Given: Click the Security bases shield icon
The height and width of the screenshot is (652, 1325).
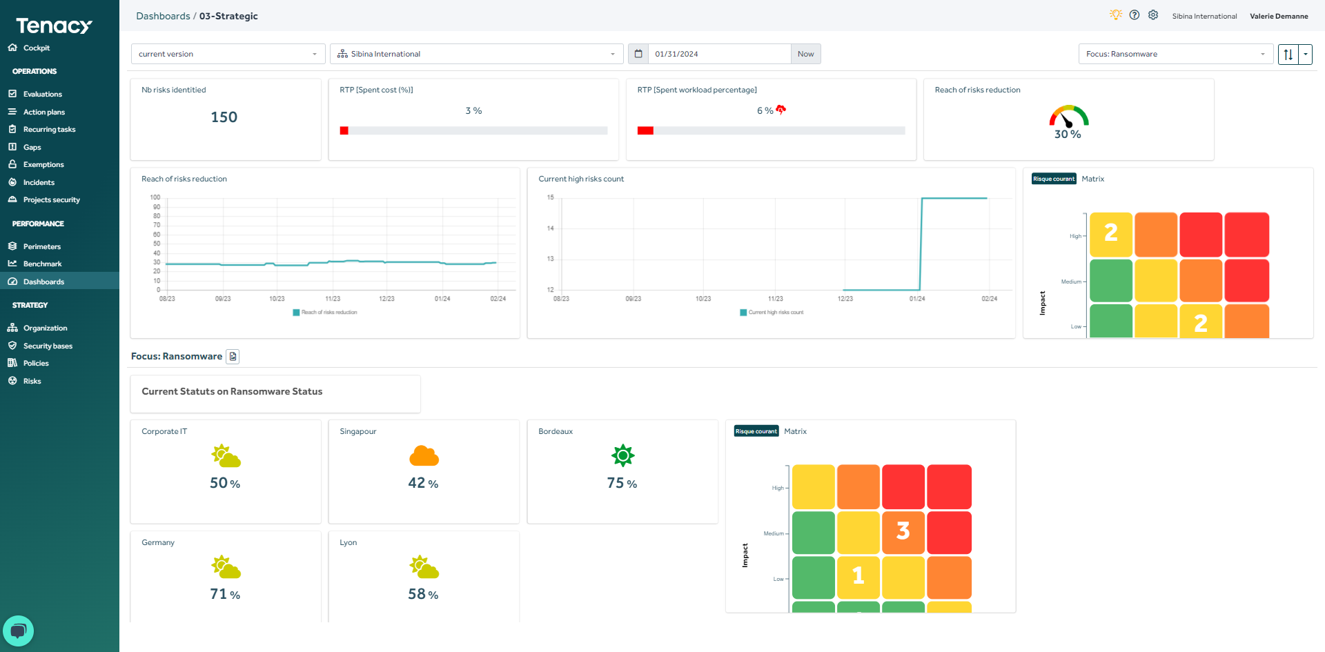Looking at the screenshot, I should pyautogui.click(x=12, y=346).
